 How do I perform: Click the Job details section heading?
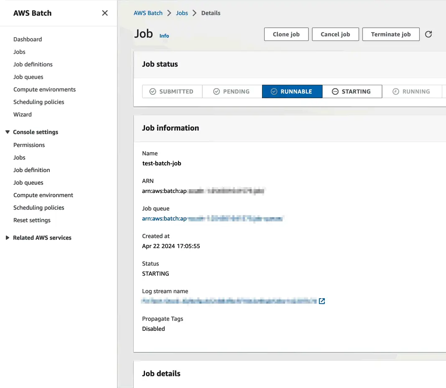click(161, 373)
